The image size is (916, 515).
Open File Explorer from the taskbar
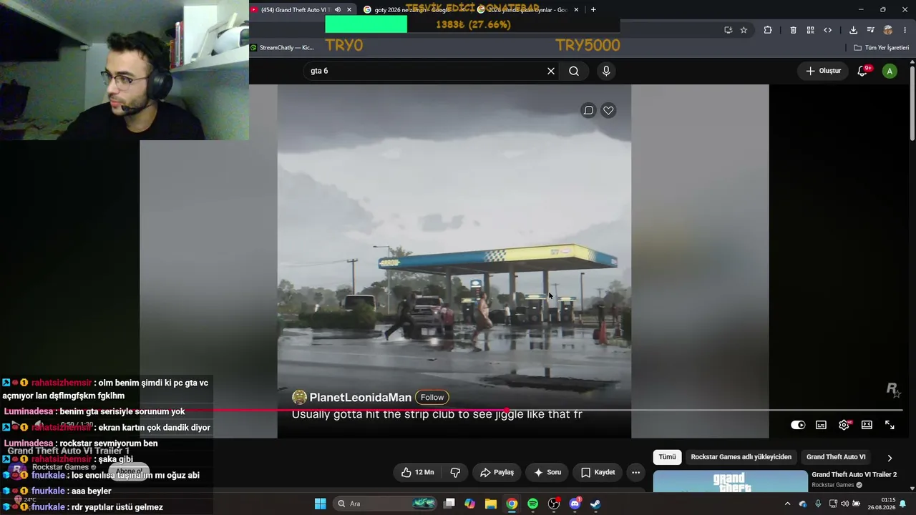coord(491,504)
